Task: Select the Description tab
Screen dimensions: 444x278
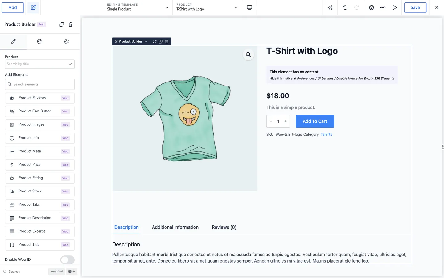Action: [x=126, y=227]
